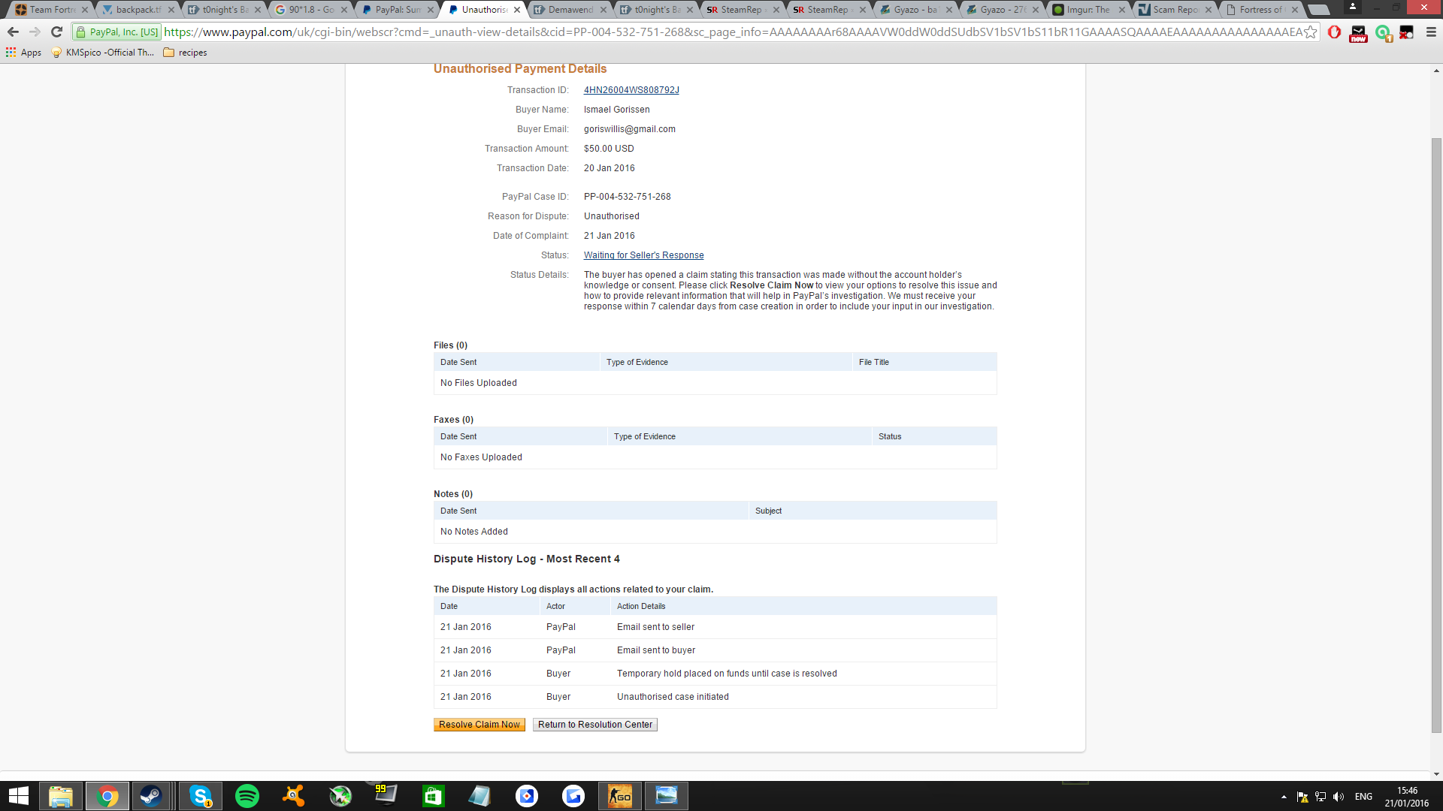The height and width of the screenshot is (811, 1443).
Task: Open the Chrome user profile button
Action: (1352, 7)
